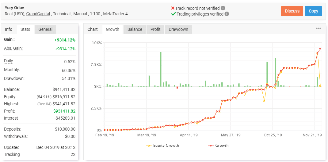Click the $931411.82 Profit value
The height and width of the screenshot is (162, 328).
[64, 111]
